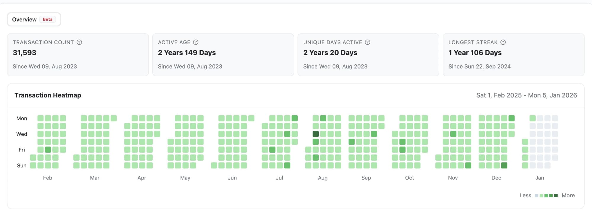Click the darker Monday cell in July
This screenshot has width=592, height=215.
(x=295, y=118)
